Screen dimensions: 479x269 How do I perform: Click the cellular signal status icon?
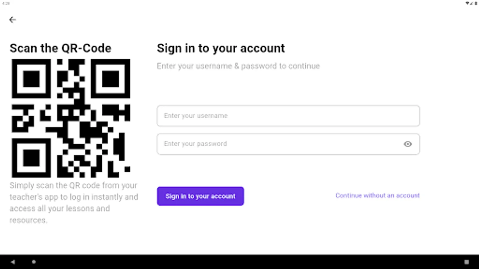472,3
